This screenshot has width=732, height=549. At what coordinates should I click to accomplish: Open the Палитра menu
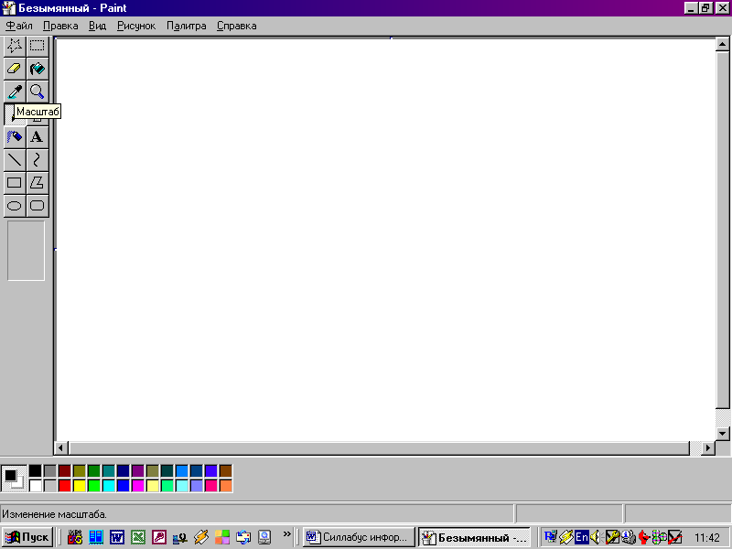click(187, 26)
